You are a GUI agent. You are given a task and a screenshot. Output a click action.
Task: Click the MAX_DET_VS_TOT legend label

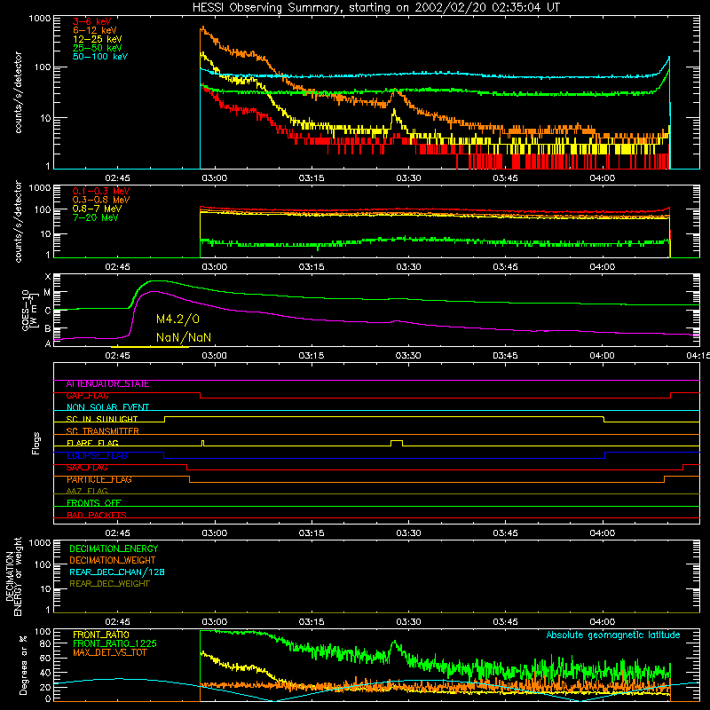[110, 652]
